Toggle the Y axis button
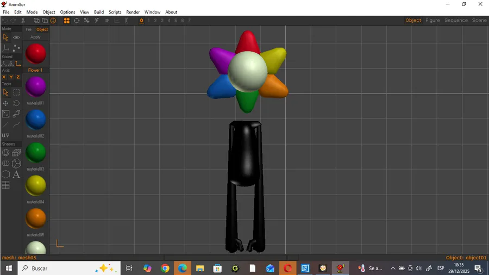The image size is (489, 275). pyautogui.click(x=11, y=77)
